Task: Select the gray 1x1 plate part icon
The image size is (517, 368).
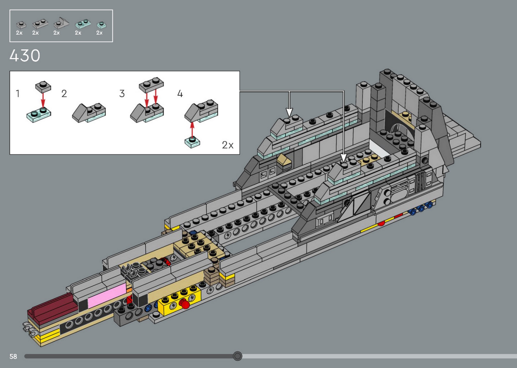Action: tap(21, 25)
